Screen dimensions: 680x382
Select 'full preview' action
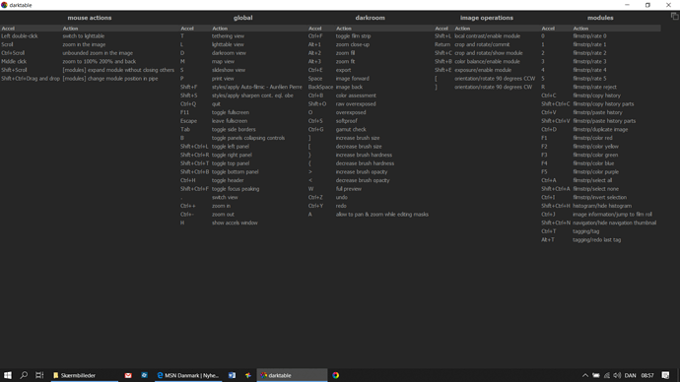pyautogui.click(x=348, y=189)
